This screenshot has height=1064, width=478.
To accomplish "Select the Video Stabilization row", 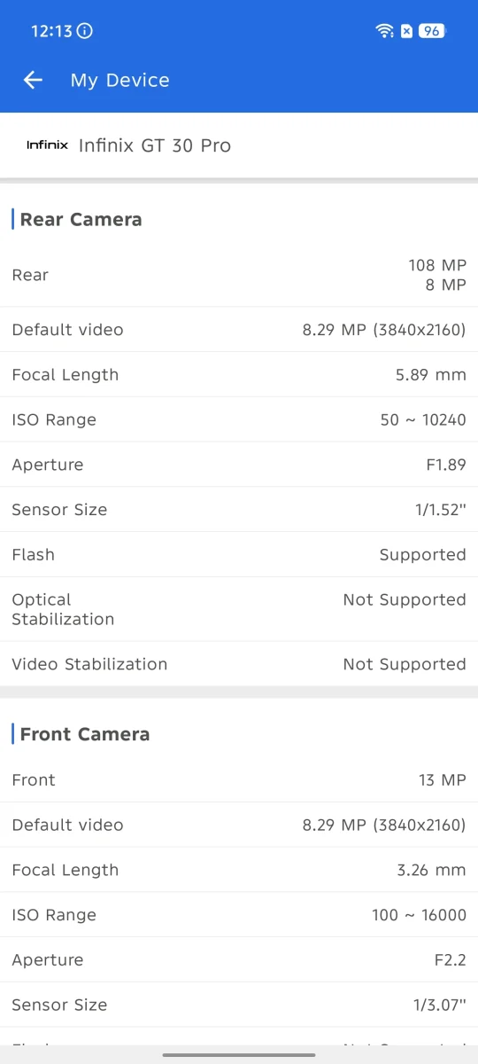I will click(x=239, y=664).
